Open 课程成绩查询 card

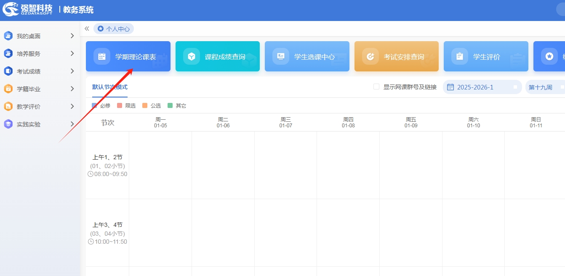pyautogui.click(x=217, y=56)
